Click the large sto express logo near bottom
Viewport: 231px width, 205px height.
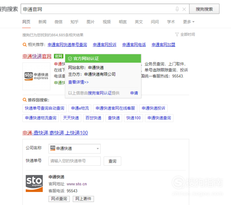point(34,183)
